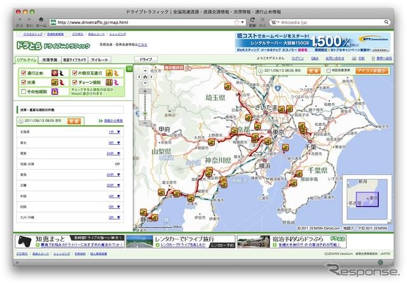This screenshot has width=407, height=284.
Task: Expand the 東北 0件 row
Action: pos(70,143)
